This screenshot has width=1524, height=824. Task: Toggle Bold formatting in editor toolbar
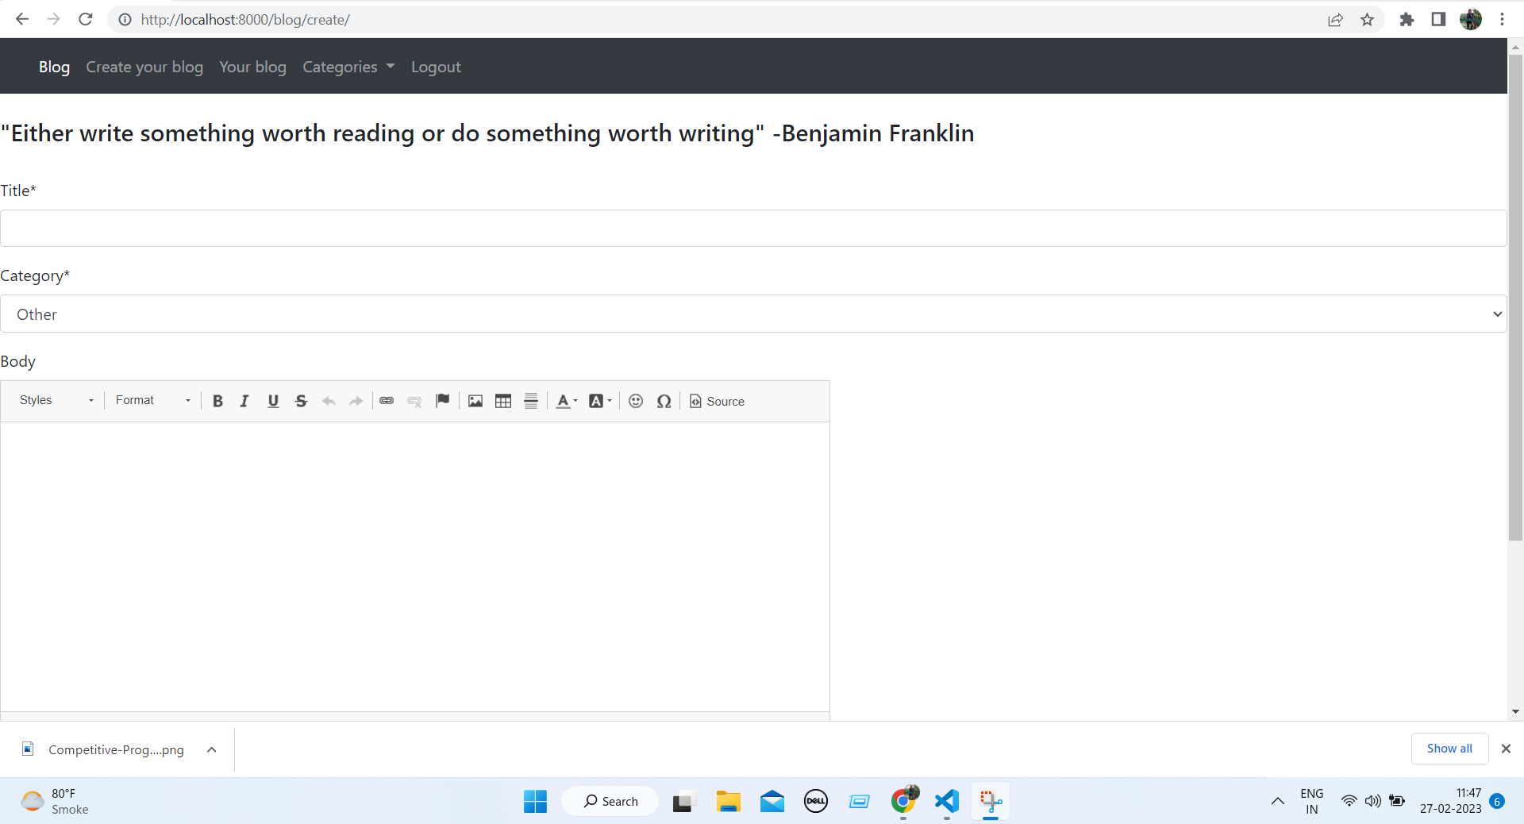pyautogui.click(x=217, y=401)
